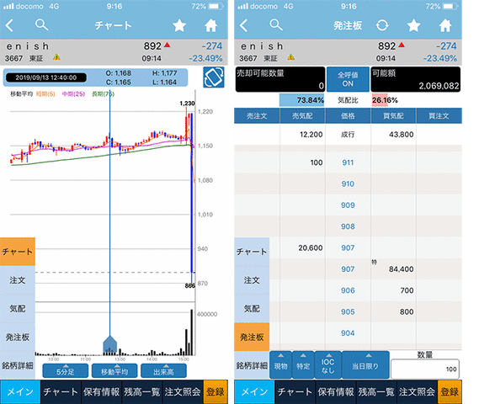
Task: Tap 登録 button on the chart screen
Action: 216,391
